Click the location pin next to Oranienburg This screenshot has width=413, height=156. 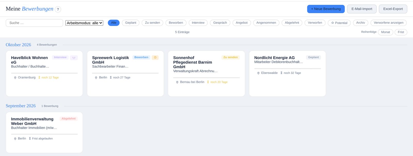click(x=15, y=78)
